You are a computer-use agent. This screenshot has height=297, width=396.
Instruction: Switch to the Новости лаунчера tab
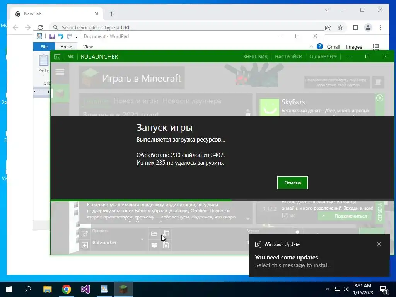tap(192, 101)
